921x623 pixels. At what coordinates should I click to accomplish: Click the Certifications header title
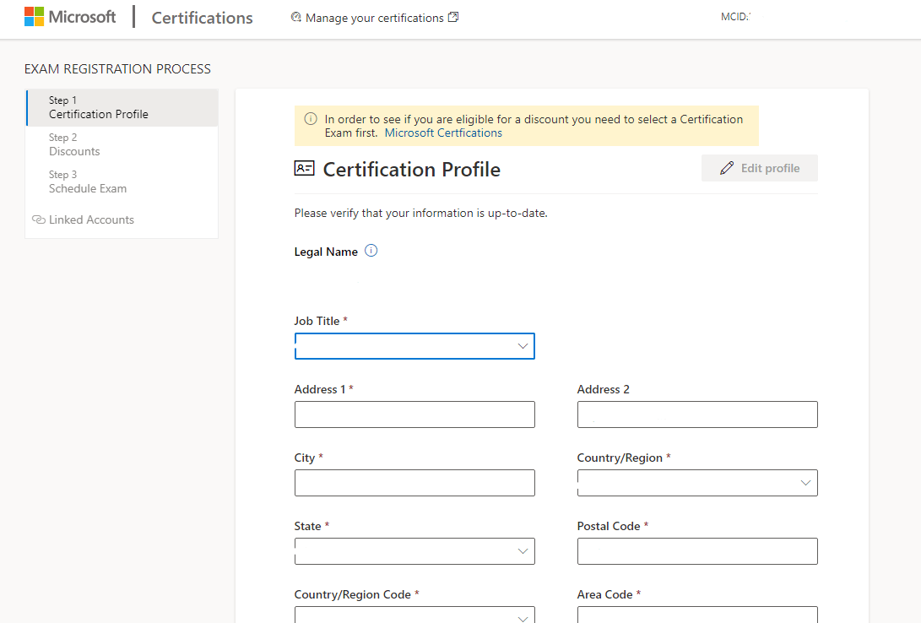click(202, 18)
